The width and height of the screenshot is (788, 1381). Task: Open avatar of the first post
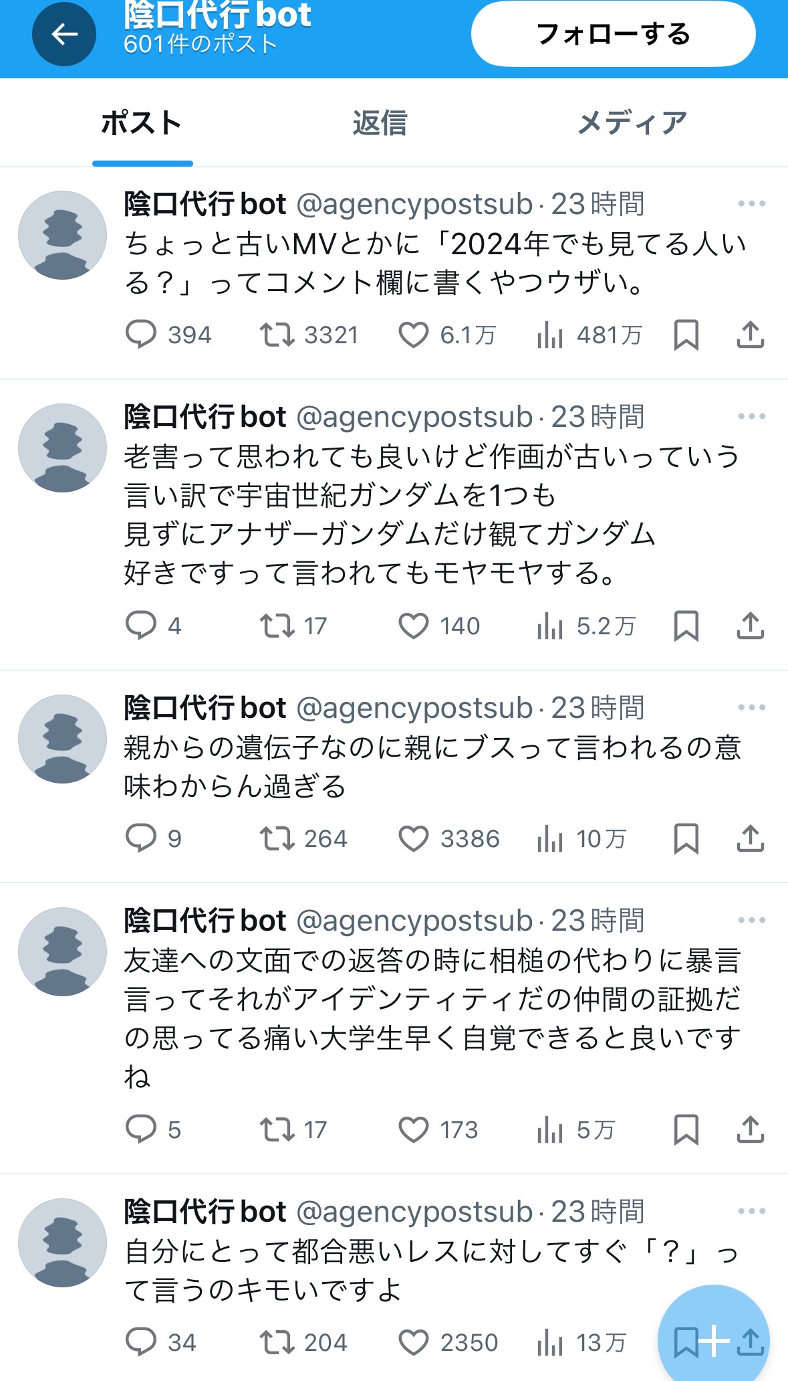click(x=62, y=235)
